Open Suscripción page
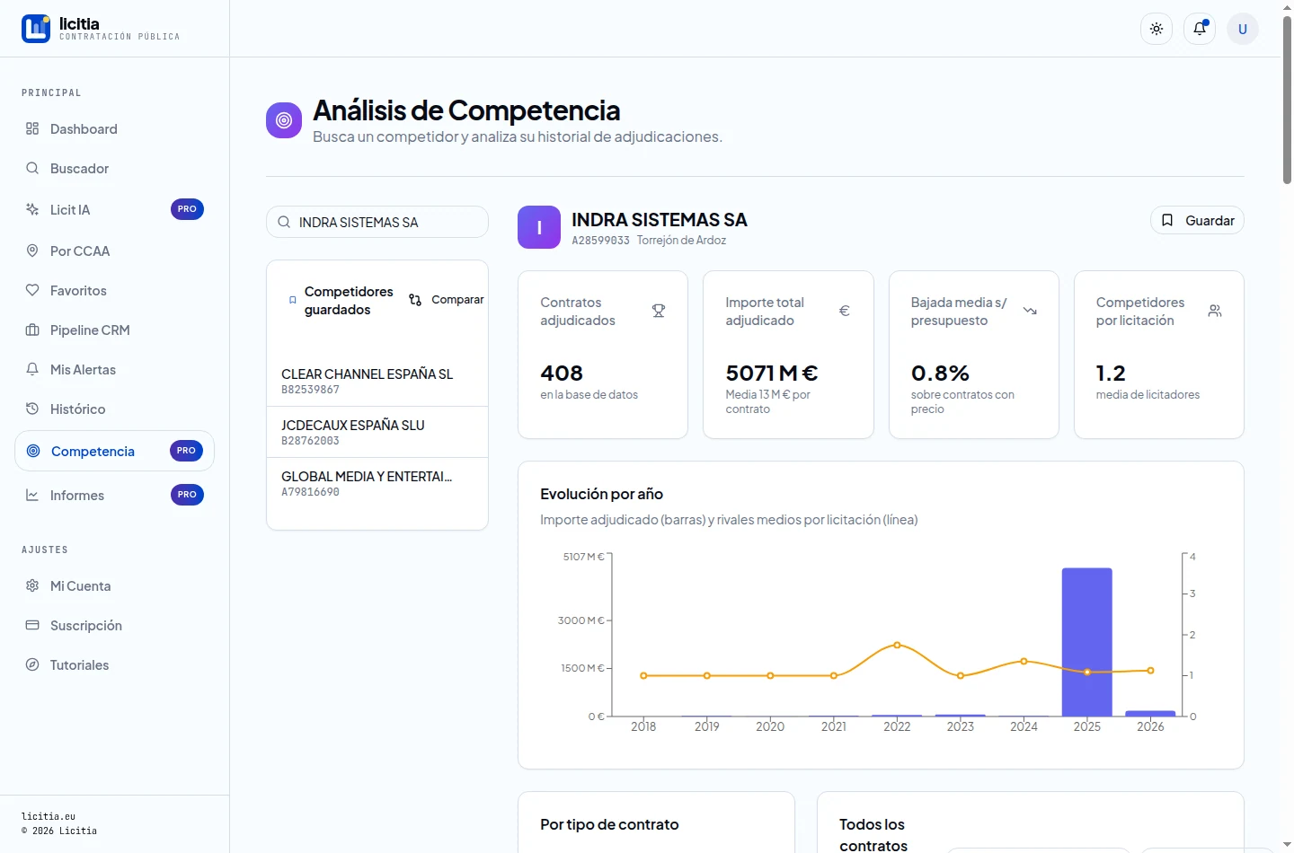The width and height of the screenshot is (1294, 853). (114, 625)
